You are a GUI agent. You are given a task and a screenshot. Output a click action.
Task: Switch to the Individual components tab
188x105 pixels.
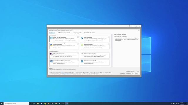pos(64,33)
